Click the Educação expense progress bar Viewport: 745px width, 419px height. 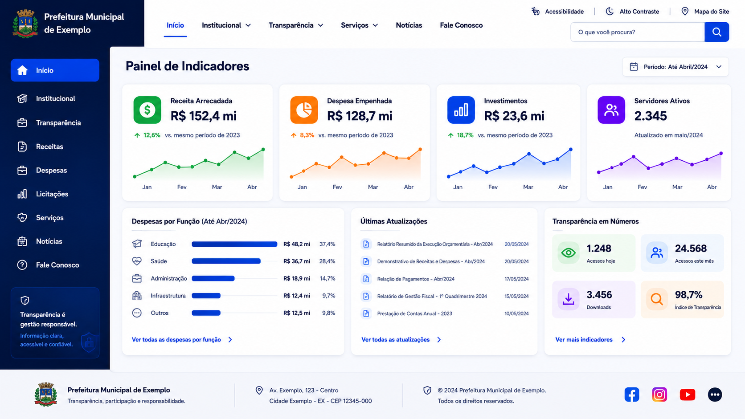[x=234, y=244]
